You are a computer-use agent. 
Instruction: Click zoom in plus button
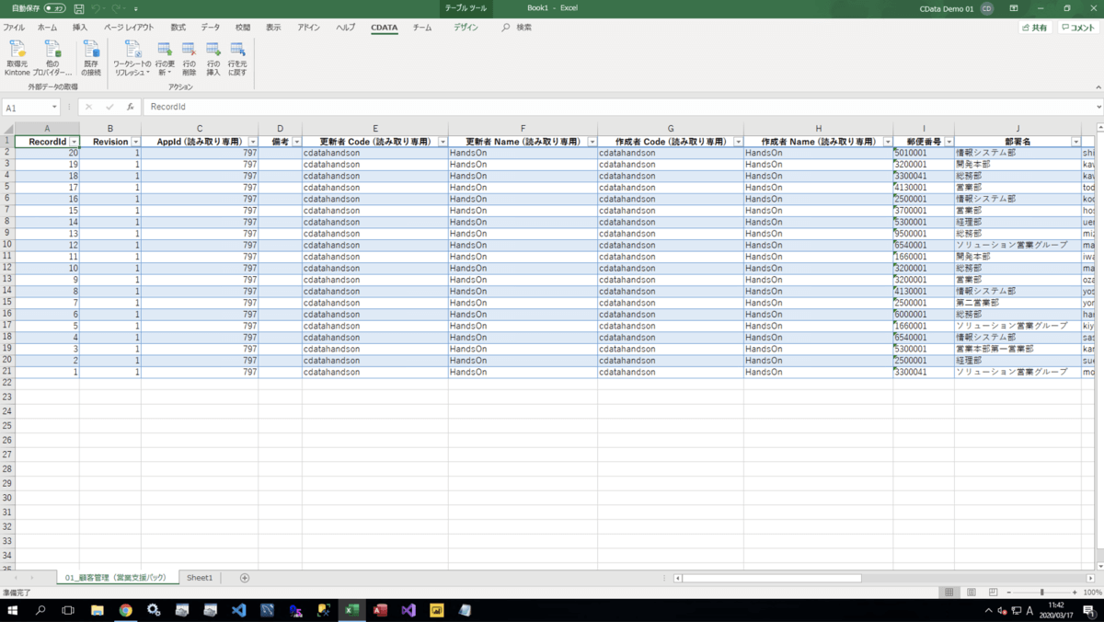(x=1075, y=593)
